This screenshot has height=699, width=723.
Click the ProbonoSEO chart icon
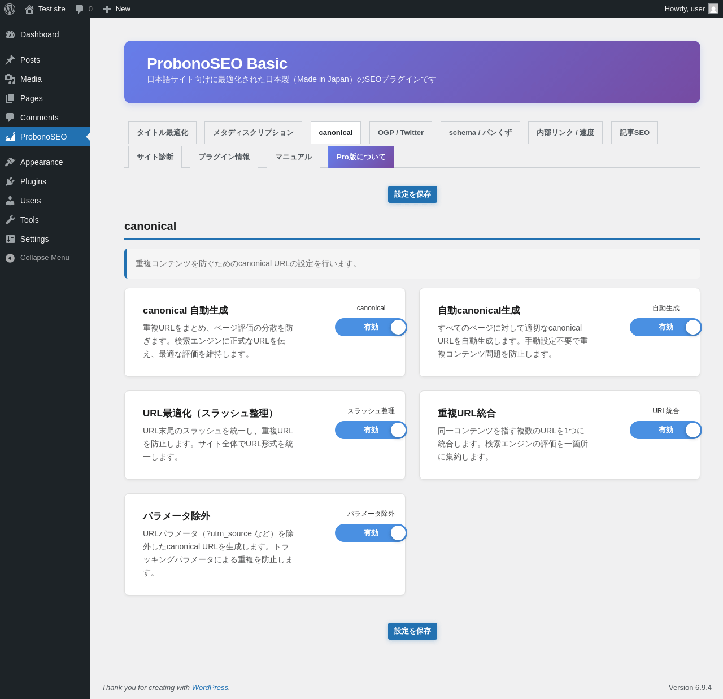coord(10,137)
